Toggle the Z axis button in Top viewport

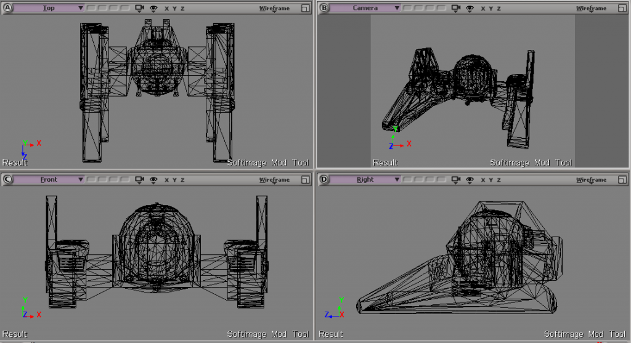tap(182, 9)
